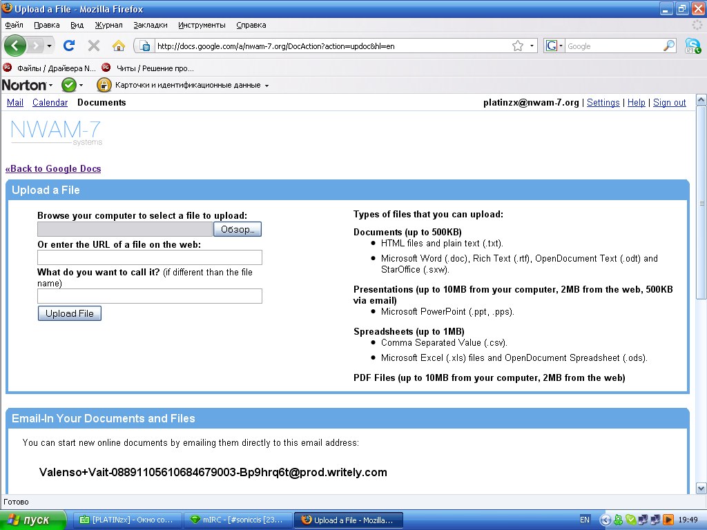
Task: Open the Settings link
Action: [603, 102]
